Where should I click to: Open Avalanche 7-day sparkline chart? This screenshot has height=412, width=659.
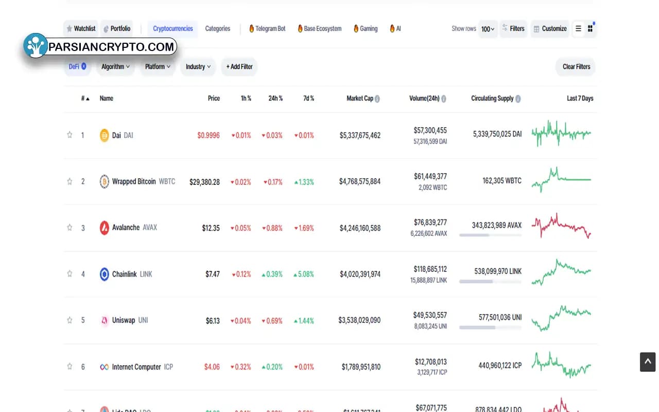pos(561,226)
